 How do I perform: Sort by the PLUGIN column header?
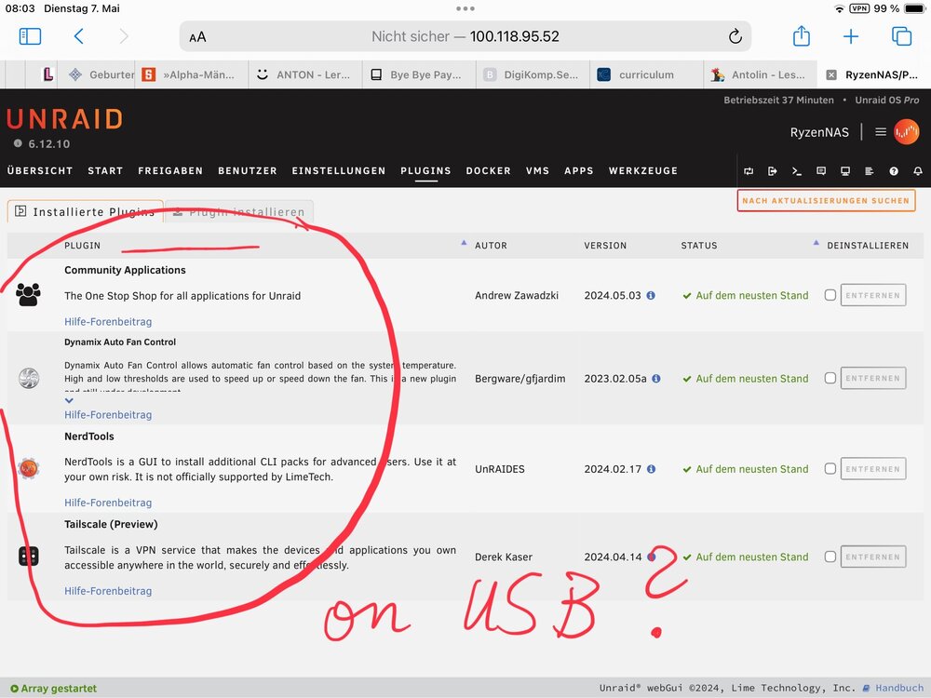click(x=83, y=246)
